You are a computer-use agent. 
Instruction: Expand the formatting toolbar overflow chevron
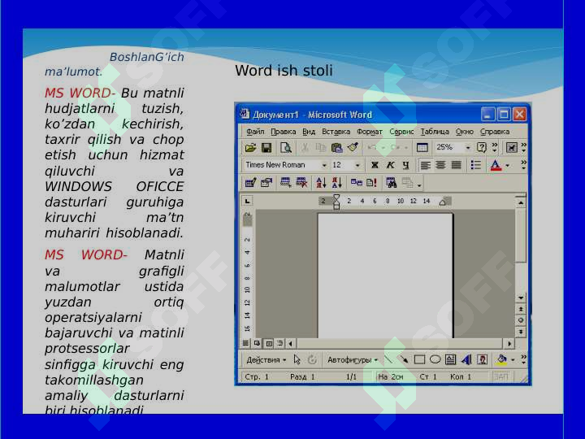pyautogui.click(x=523, y=164)
